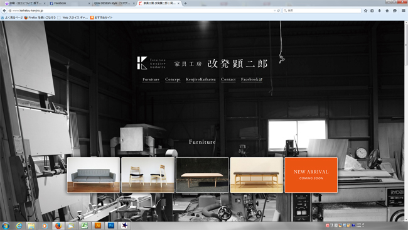Show bookmarks list clipboard icon
Viewport: 408px width, 230px height.
(372, 11)
